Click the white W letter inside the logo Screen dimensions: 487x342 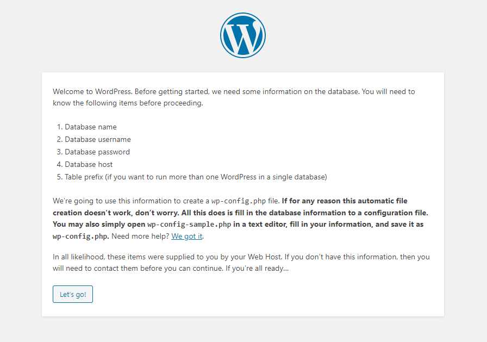pyautogui.click(x=243, y=36)
